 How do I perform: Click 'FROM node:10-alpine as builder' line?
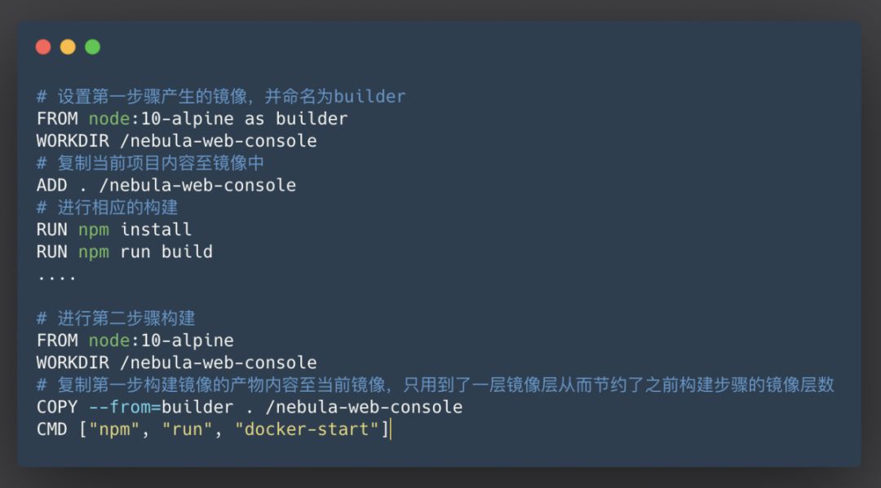(193, 119)
